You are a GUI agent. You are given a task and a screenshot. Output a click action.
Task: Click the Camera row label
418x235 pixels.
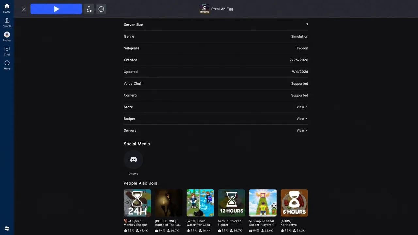coord(130,95)
